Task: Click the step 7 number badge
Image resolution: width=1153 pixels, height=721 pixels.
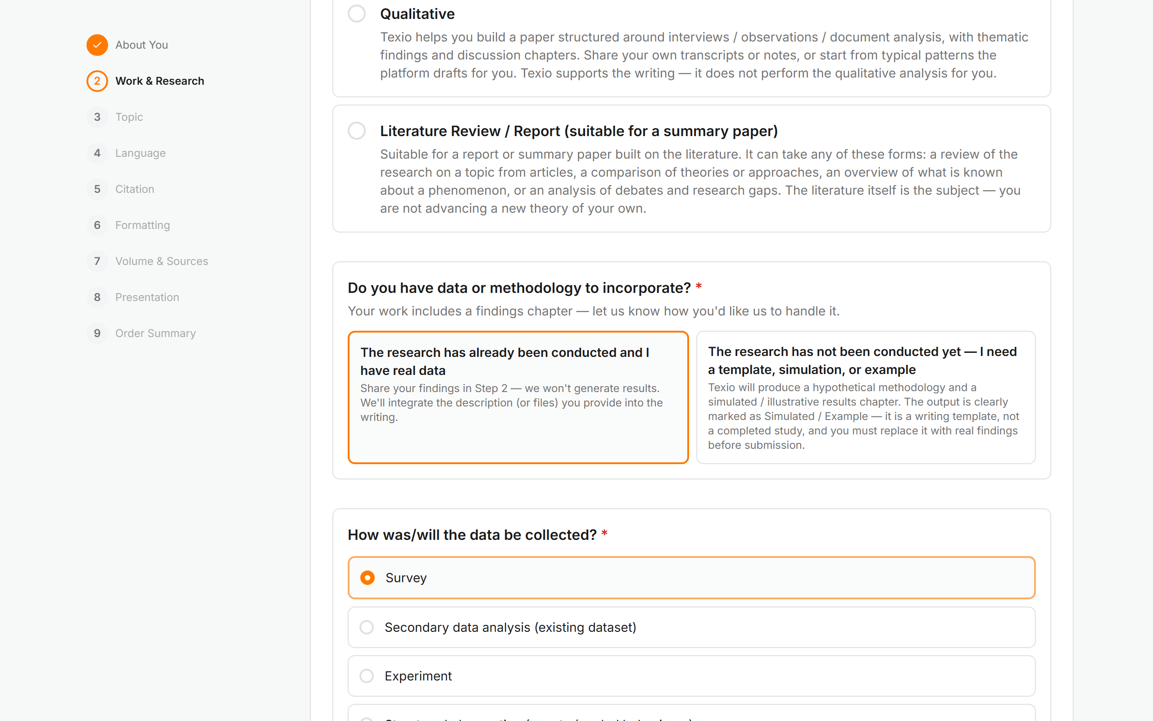Action: (97, 261)
